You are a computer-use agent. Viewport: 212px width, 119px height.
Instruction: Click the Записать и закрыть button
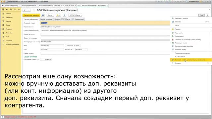[x=31, y=15]
